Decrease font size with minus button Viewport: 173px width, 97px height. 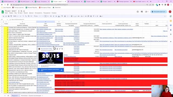click(x=43, y=16)
